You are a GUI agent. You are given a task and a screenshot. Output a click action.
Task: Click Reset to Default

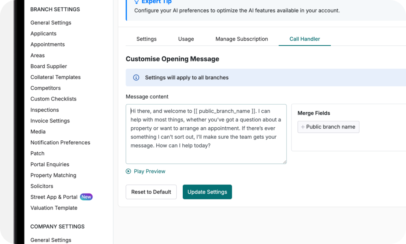151,192
